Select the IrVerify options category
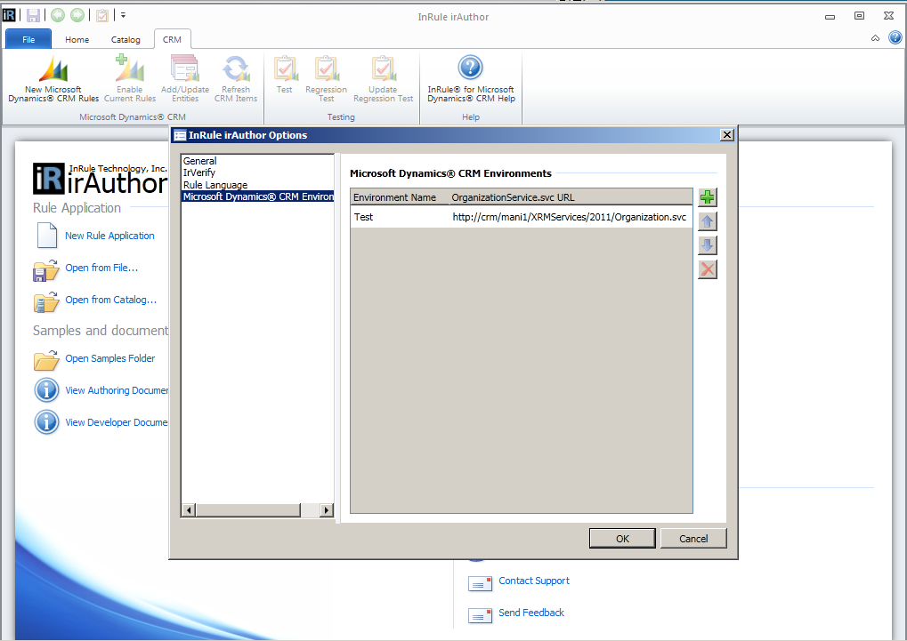The height and width of the screenshot is (641, 907). [198, 172]
